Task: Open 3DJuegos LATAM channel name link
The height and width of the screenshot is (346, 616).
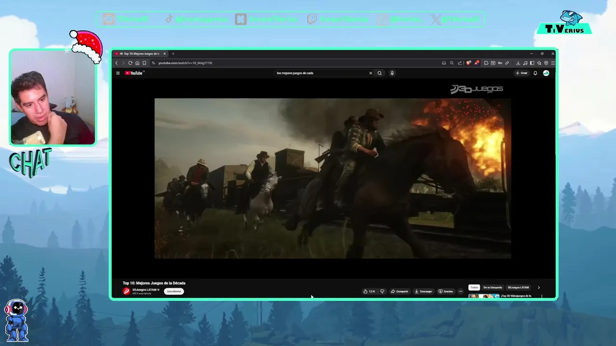Action: point(144,290)
